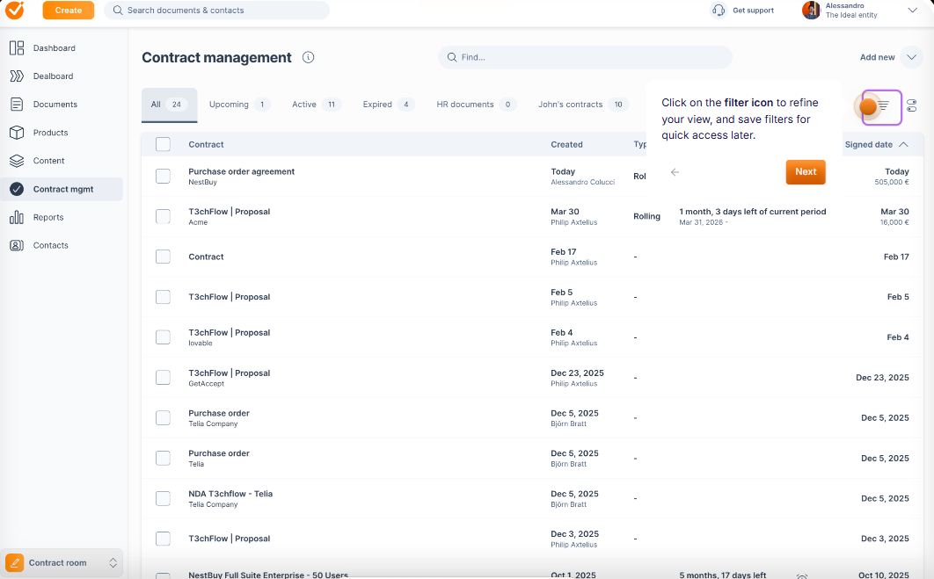The height and width of the screenshot is (579, 934).
Task: Check the Contract Feb 17 row
Action: pyautogui.click(x=163, y=257)
